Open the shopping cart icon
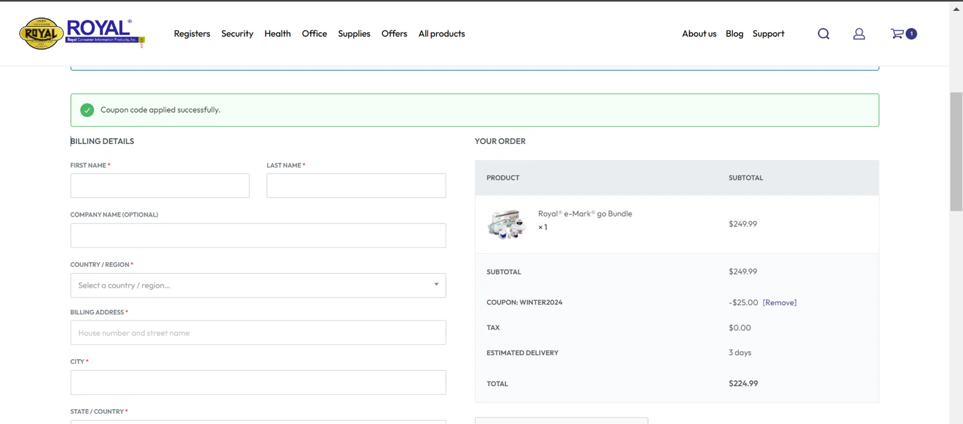963x424 pixels. 897,33
